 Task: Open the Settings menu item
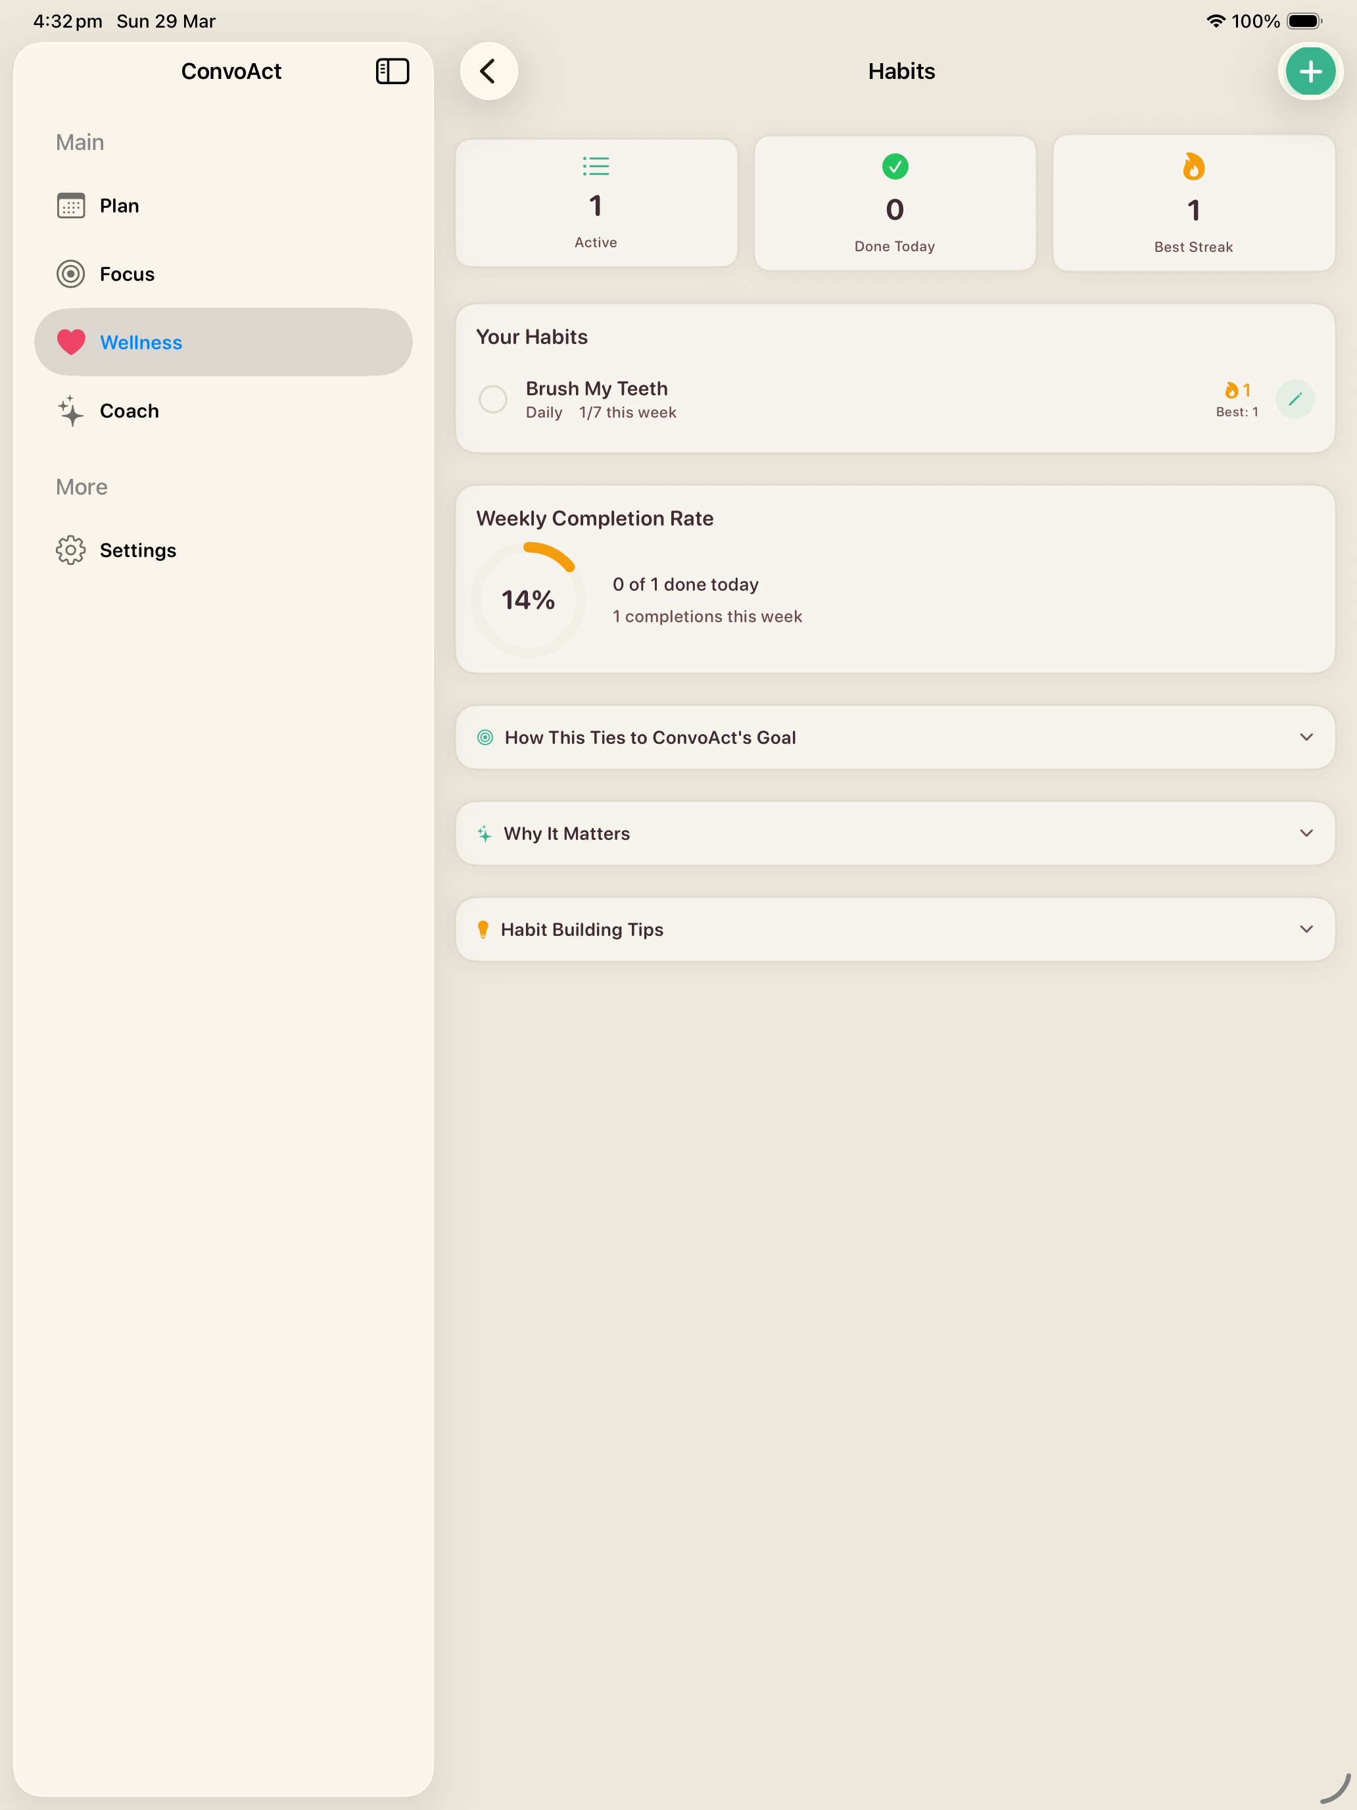pos(222,550)
